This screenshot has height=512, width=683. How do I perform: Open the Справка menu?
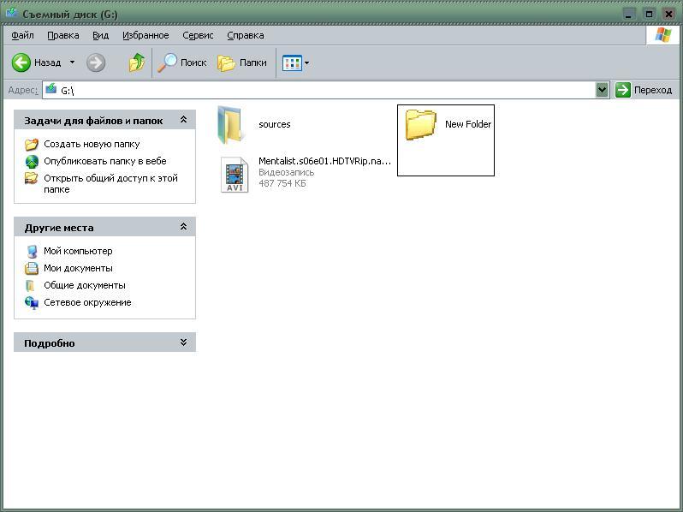246,35
